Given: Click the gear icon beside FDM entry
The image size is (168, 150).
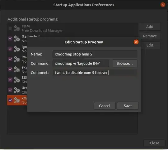Looking at the screenshot, I should pyautogui.click(x=17, y=28).
